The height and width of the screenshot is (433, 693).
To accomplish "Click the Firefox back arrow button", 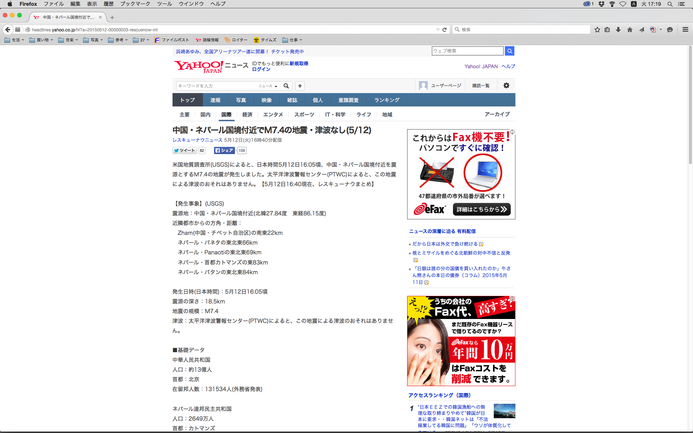I will (8, 30).
